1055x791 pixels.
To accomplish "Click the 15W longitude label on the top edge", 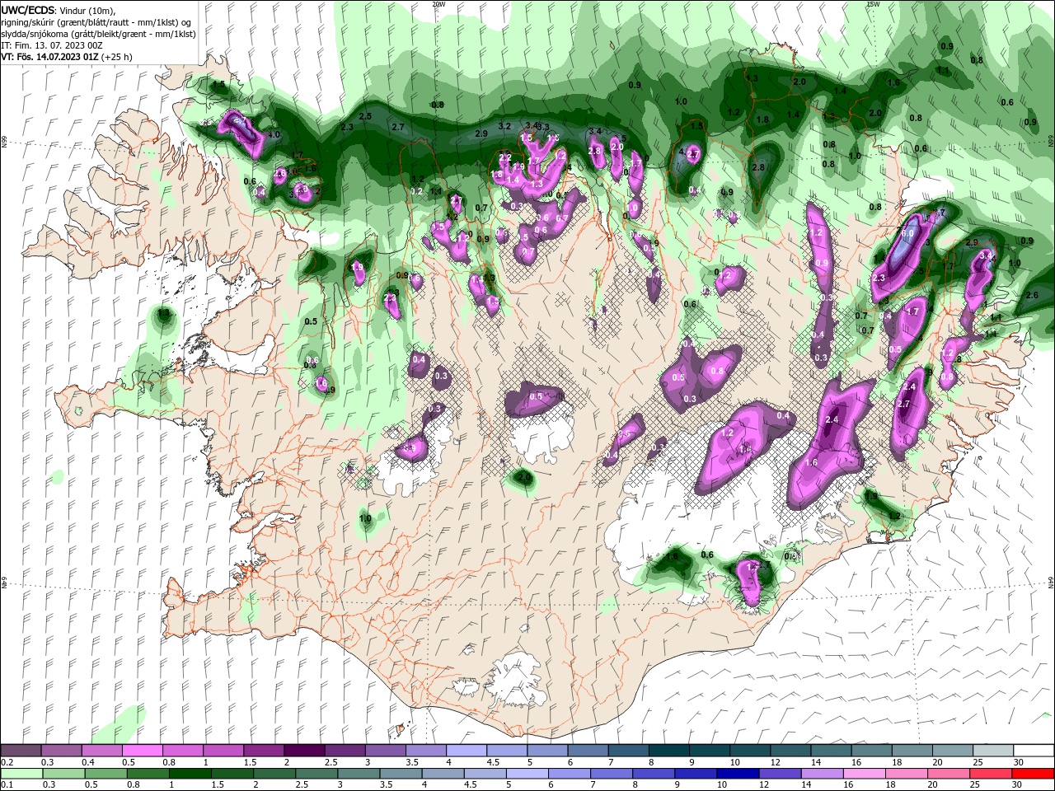I will [x=873, y=4].
